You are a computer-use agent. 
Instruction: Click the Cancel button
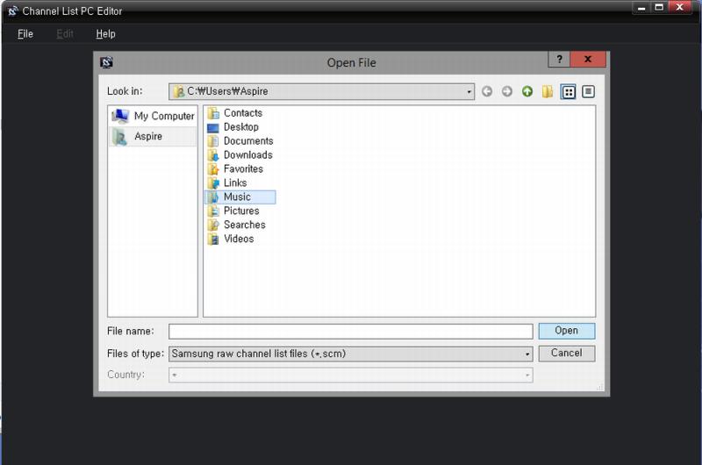pyautogui.click(x=566, y=353)
